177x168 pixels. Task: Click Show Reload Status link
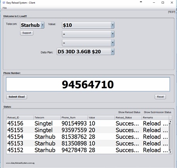[x=129, y=112]
